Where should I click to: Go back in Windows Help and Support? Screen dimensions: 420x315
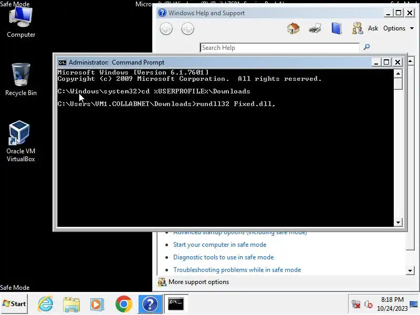click(166, 28)
